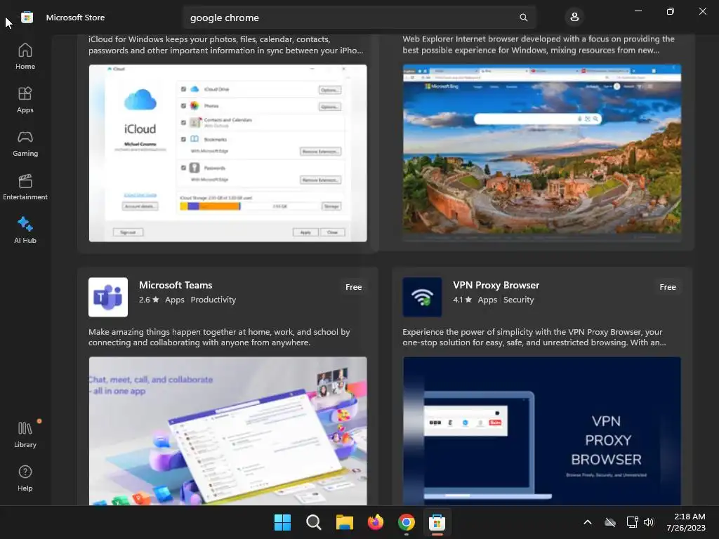Restore down the Microsoft Store window

[670, 11]
